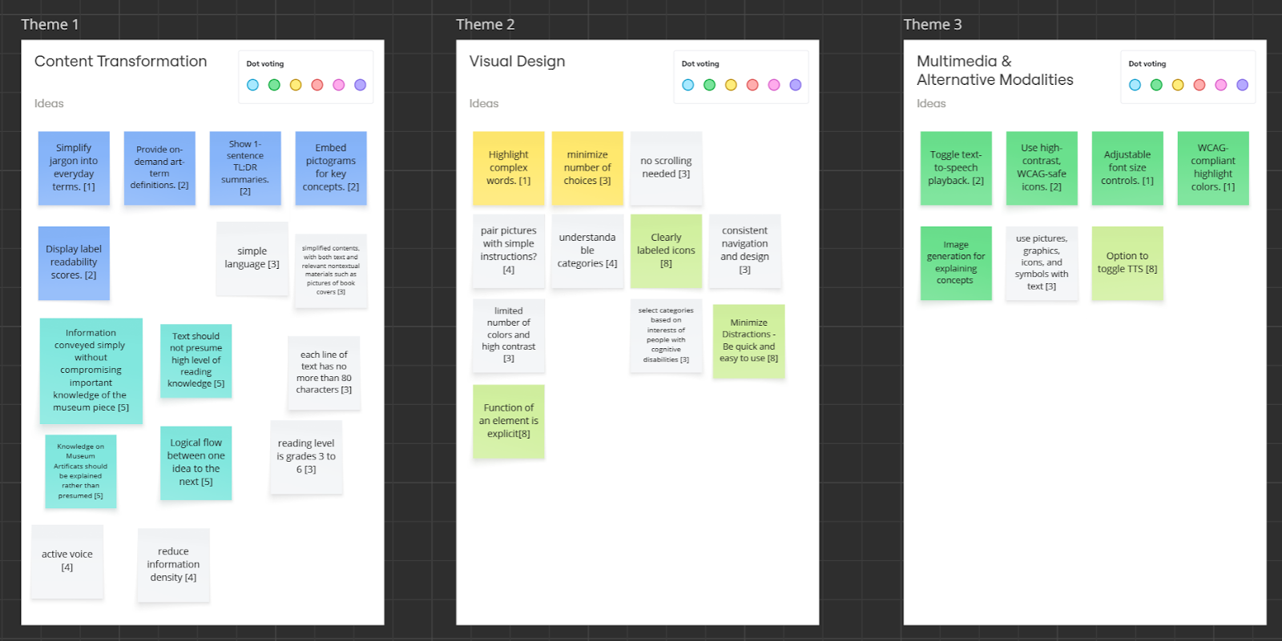Click the blue voting dot in Content Transformation
This screenshot has height=641, width=1282.
coord(252,85)
